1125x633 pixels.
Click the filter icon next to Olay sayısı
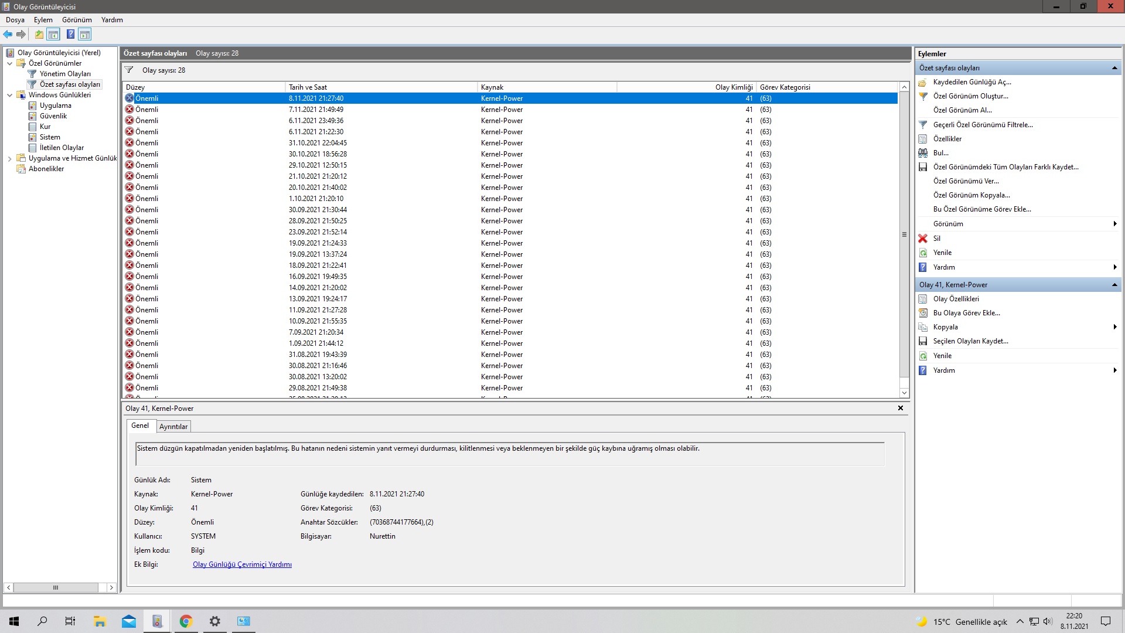[x=129, y=70]
